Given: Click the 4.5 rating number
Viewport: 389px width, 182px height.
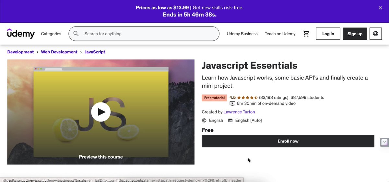Looking at the screenshot, I should click(x=232, y=97).
